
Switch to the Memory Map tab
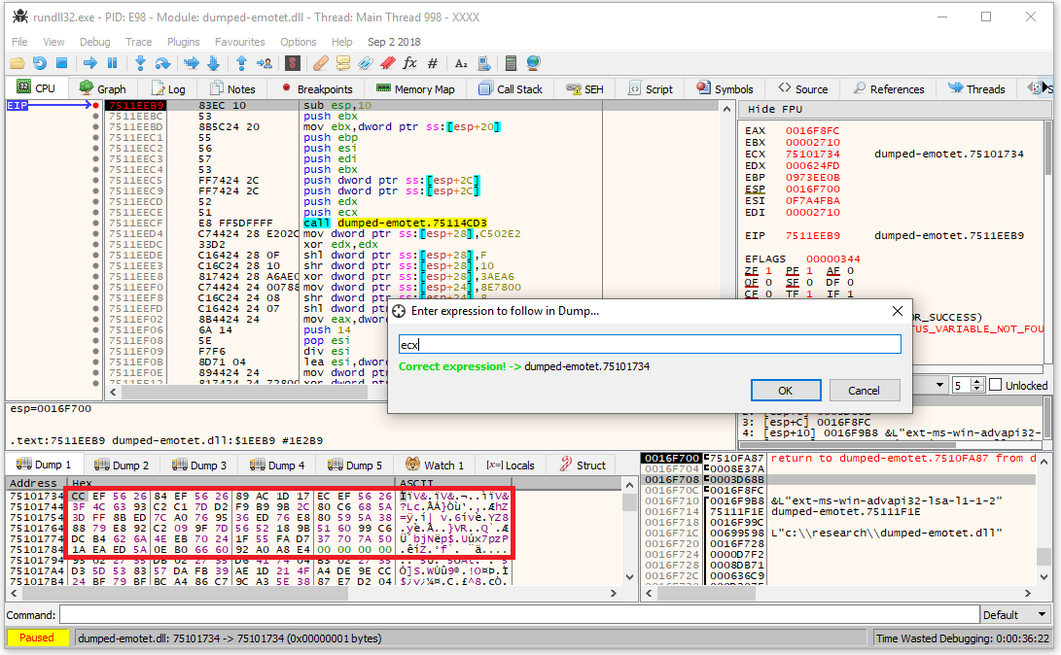click(x=414, y=88)
